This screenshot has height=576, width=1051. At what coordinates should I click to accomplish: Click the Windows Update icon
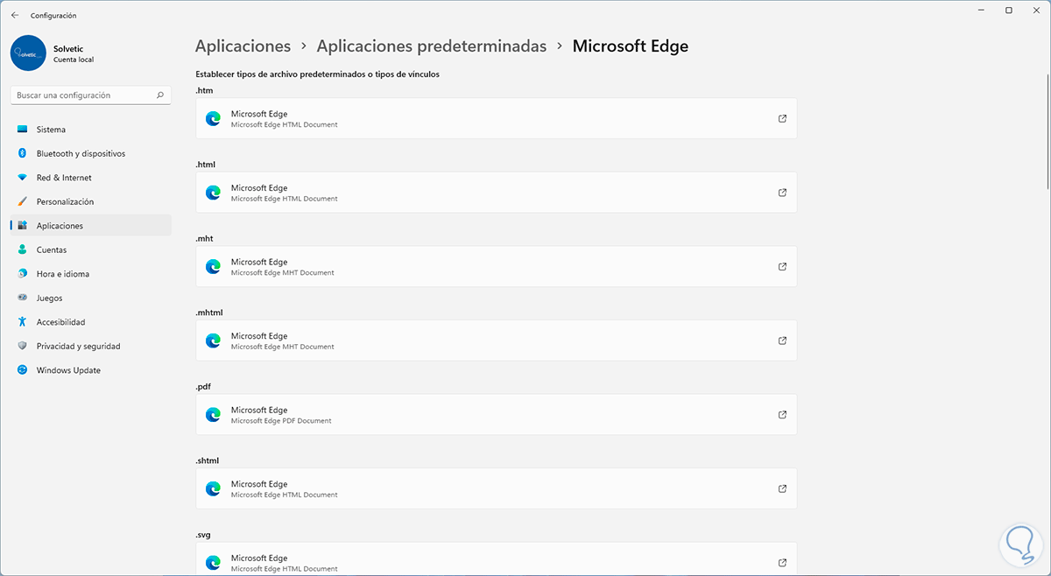tap(23, 370)
